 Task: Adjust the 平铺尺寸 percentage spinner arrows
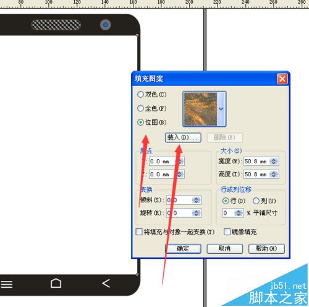239,213
